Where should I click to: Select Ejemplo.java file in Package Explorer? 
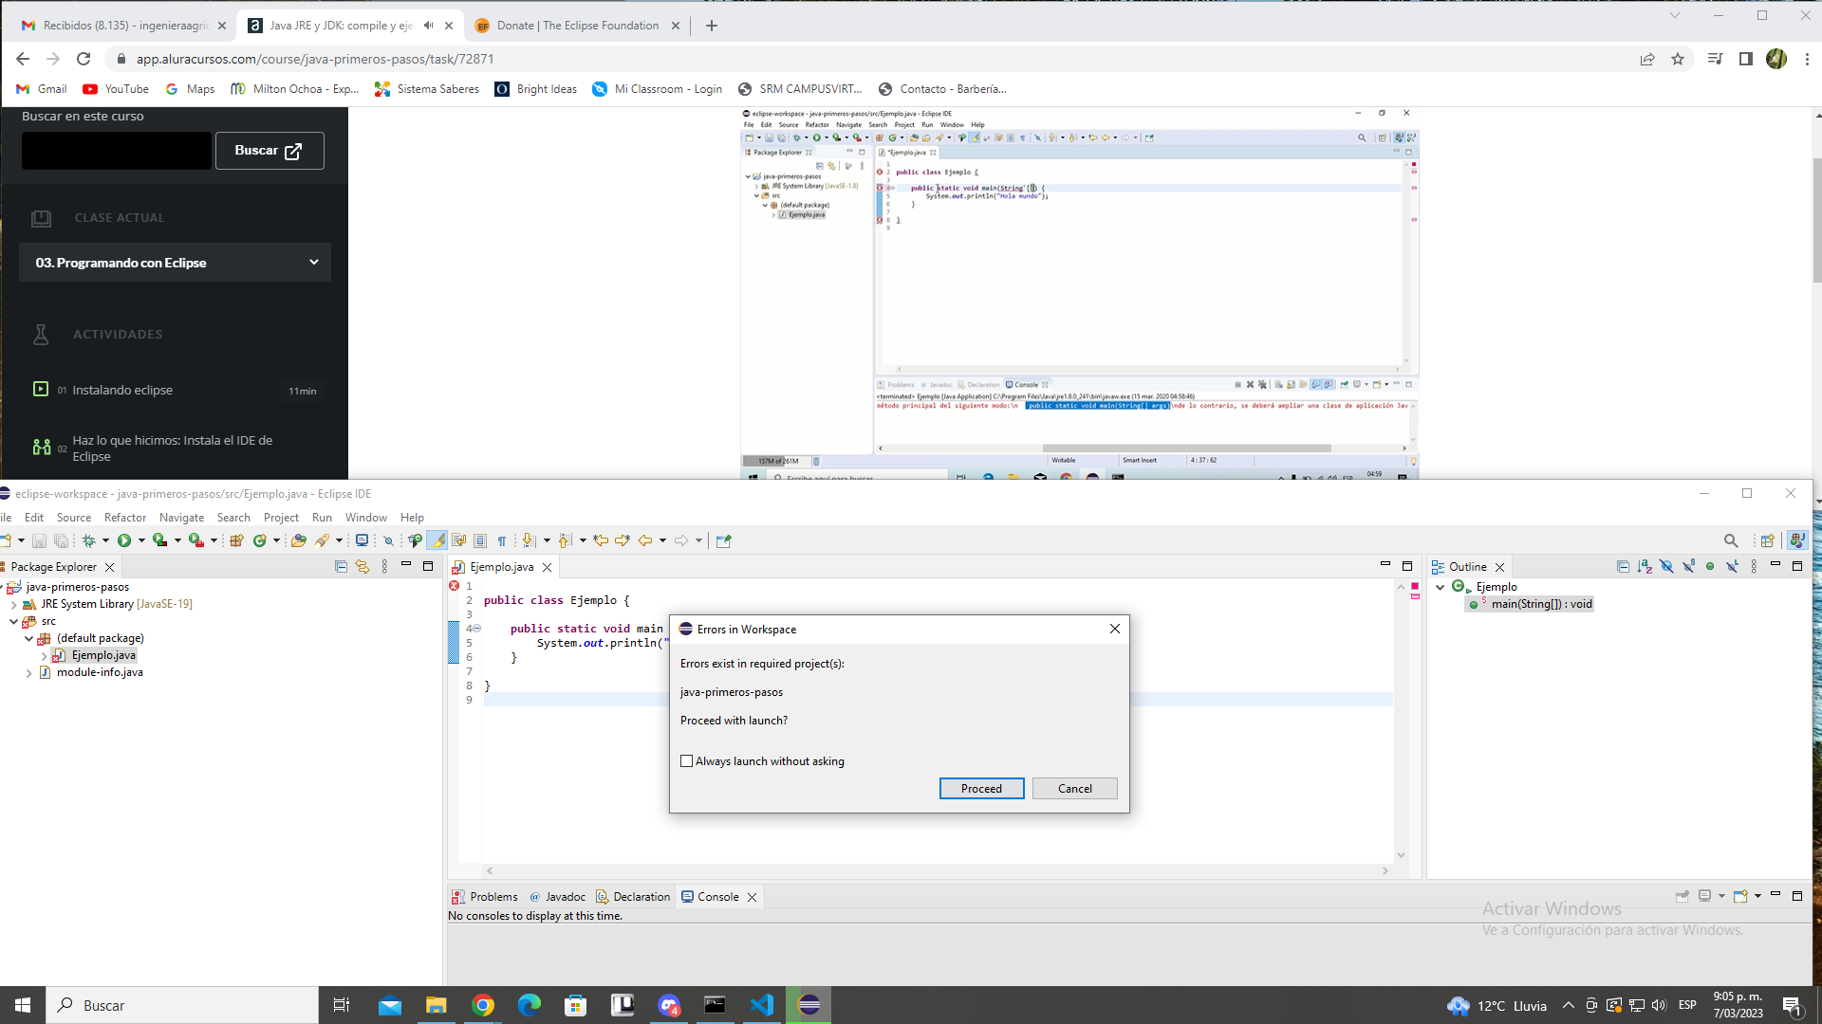[x=102, y=655]
